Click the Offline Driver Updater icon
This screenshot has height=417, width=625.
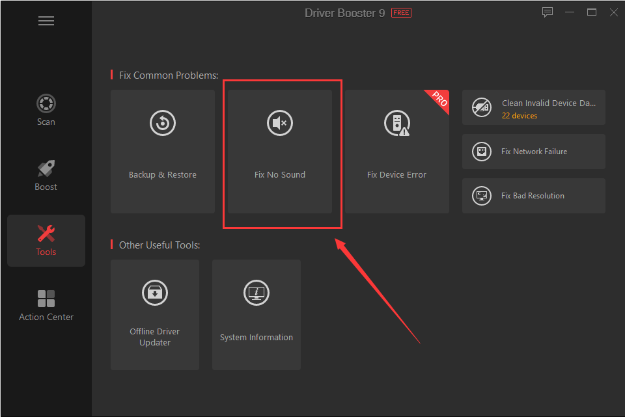[x=155, y=293]
